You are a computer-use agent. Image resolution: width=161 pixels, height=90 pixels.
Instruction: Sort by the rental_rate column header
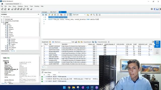129,44
